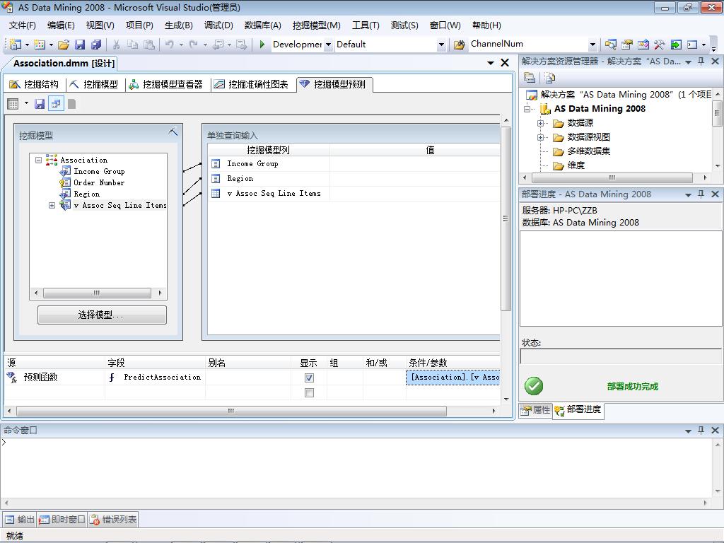Viewport: 724px width, 543px height.
Task: Open the 数据库(A) menu
Action: pos(263,25)
